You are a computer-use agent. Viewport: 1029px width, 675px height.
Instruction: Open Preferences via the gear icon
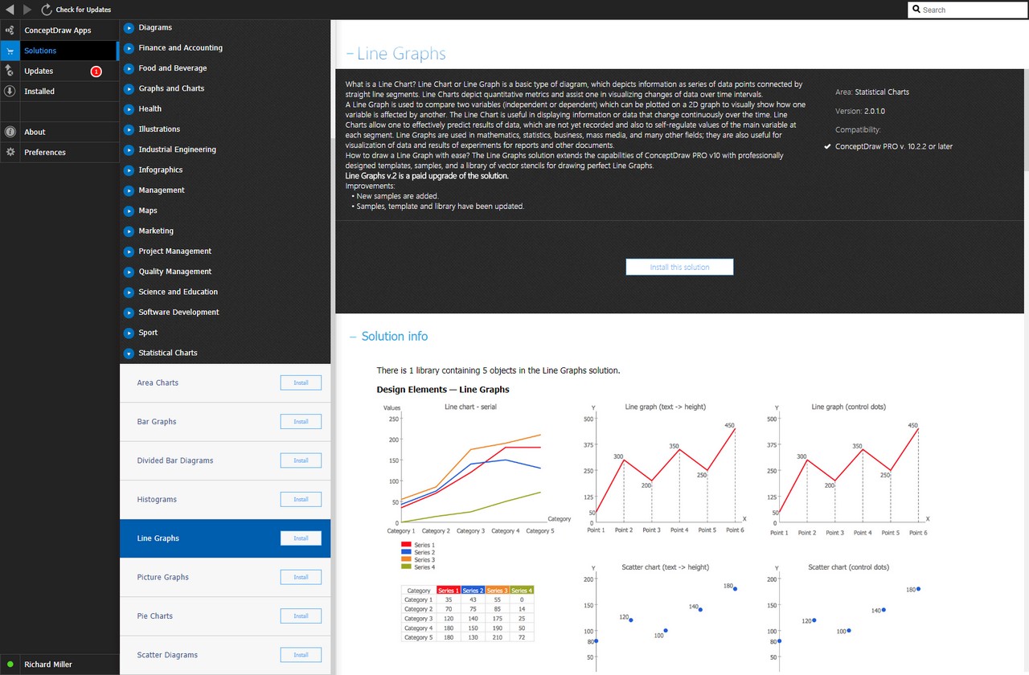pos(10,152)
